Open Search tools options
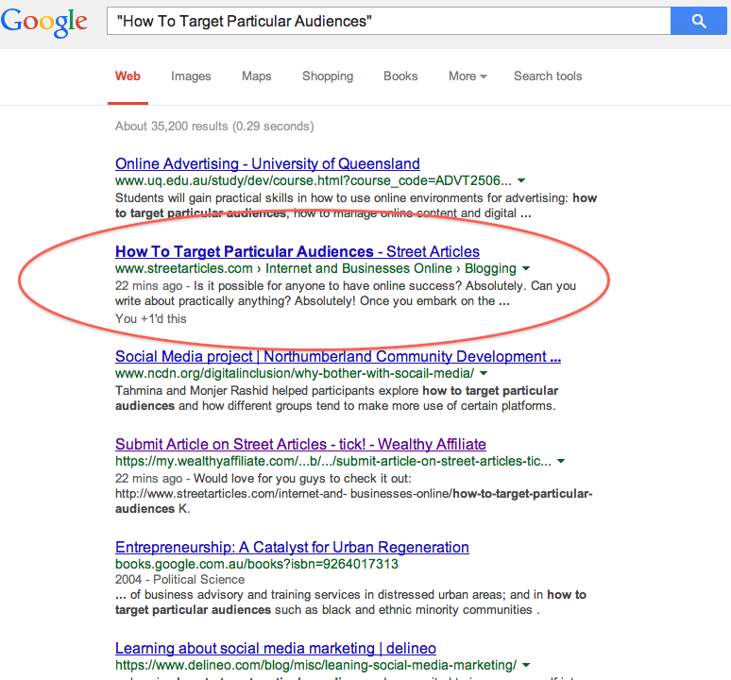 click(548, 76)
